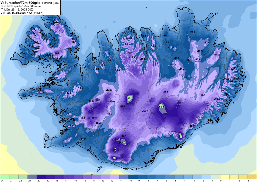This screenshot has height=182, width=257.
Task: Click the -15.8 temperature label
Action: [x=217, y=99]
